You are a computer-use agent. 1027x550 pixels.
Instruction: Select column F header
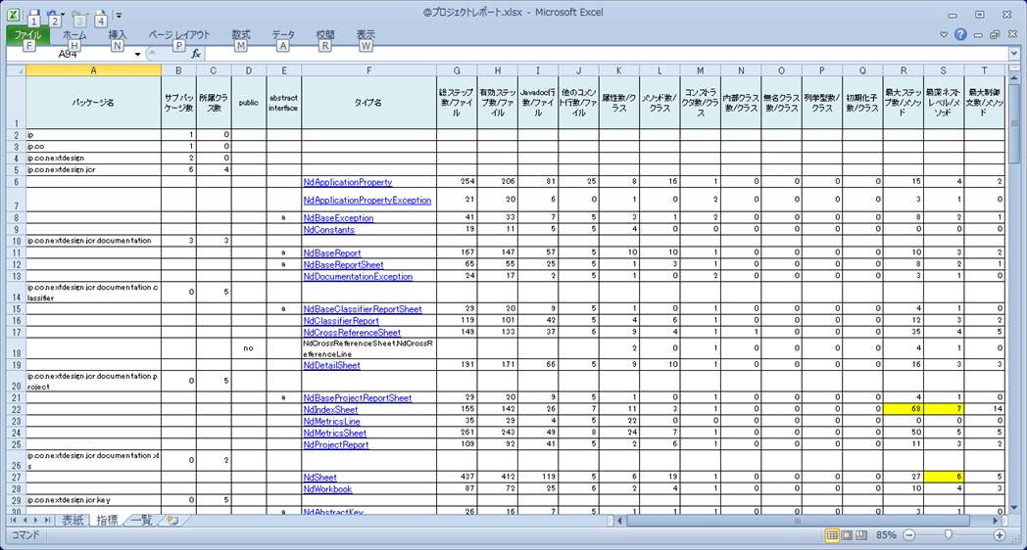368,70
